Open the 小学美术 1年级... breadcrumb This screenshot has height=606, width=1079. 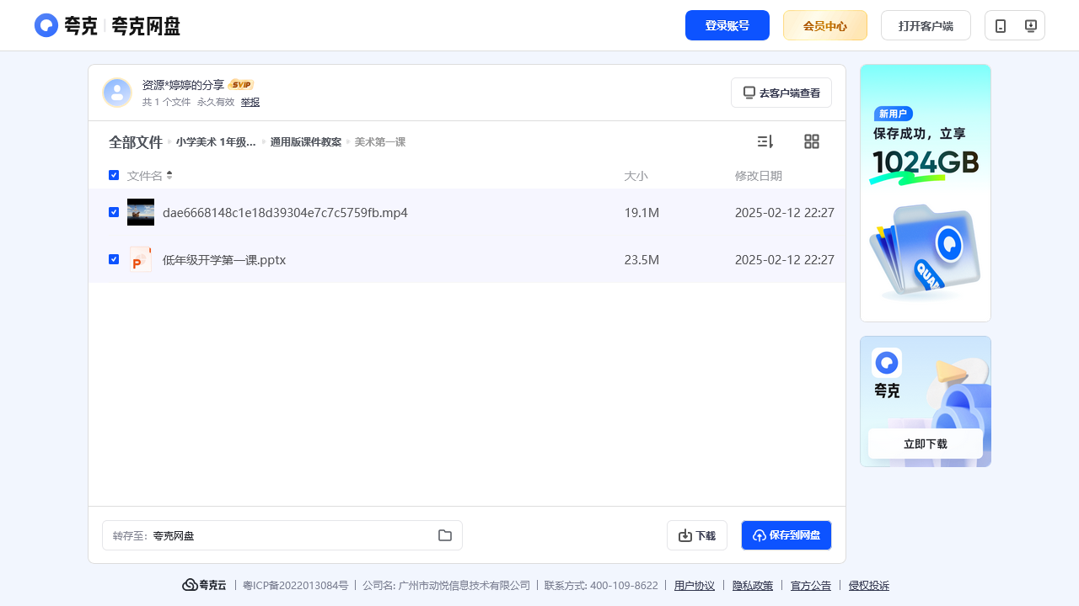pos(216,142)
